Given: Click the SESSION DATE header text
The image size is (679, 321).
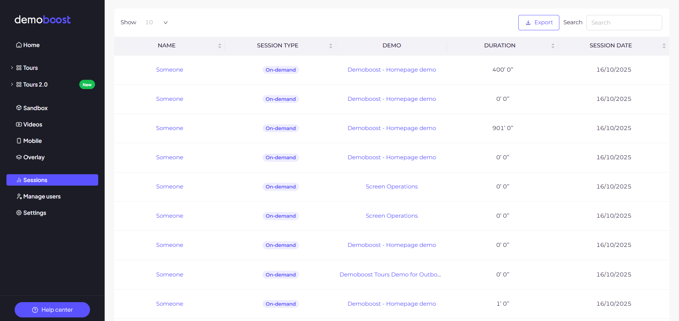Looking at the screenshot, I should point(611,45).
